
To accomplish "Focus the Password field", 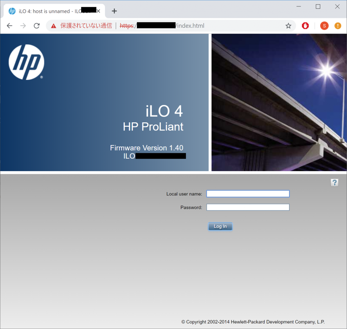I will click(248, 207).
